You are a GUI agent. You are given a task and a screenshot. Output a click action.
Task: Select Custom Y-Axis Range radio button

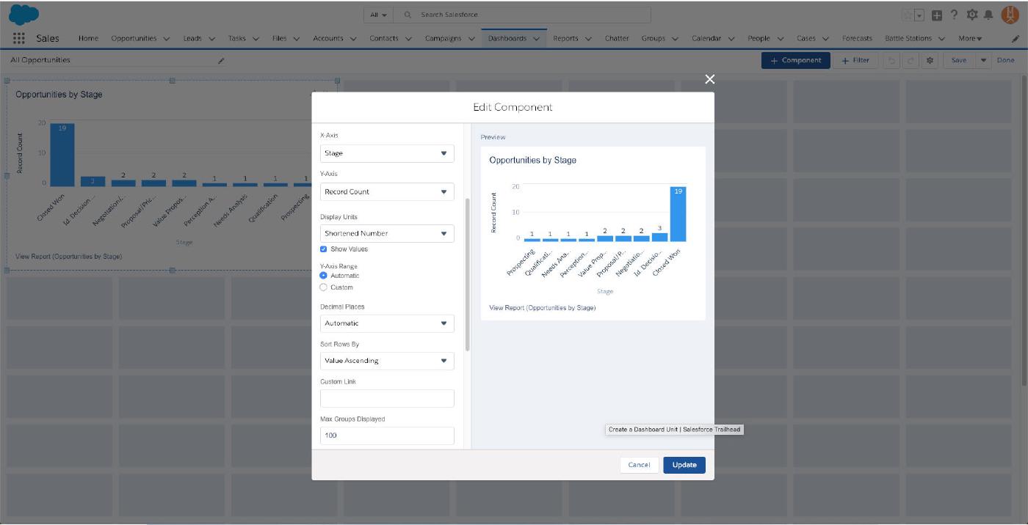tap(324, 287)
